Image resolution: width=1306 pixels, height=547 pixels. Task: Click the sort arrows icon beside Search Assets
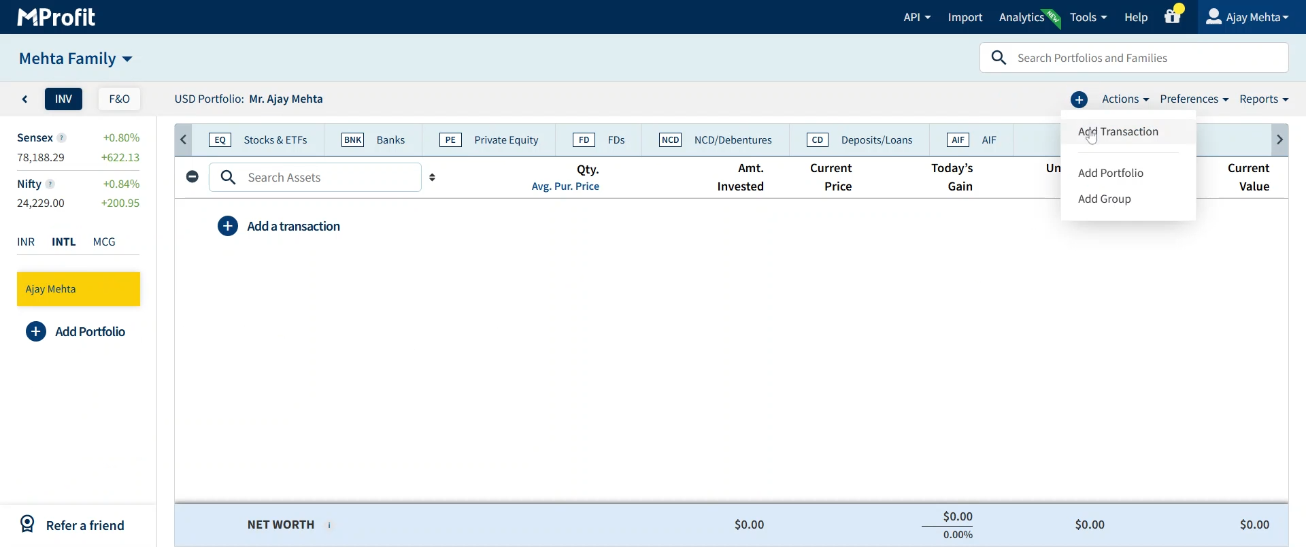coord(433,178)
